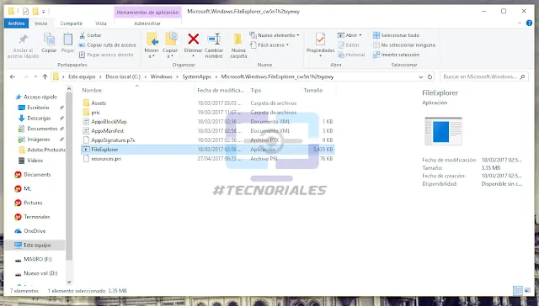Select MAURO (F:) drive

[37, 260]
